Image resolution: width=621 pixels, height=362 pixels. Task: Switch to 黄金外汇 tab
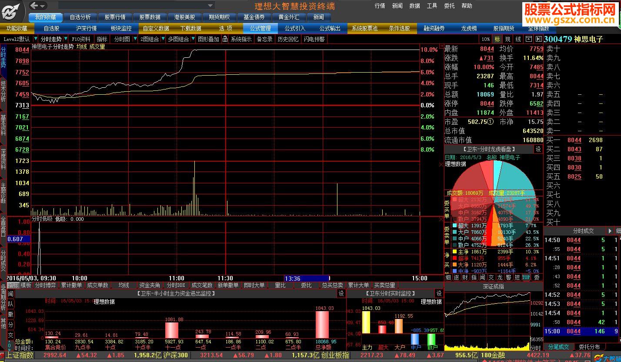tap(289, 17)
